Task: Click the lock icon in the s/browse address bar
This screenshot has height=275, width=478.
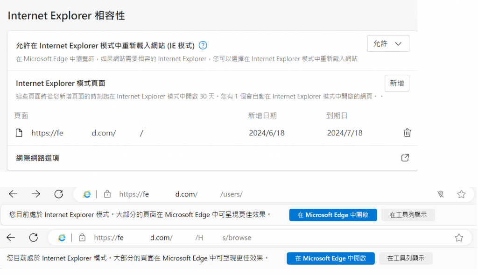Action: [82, 238]
